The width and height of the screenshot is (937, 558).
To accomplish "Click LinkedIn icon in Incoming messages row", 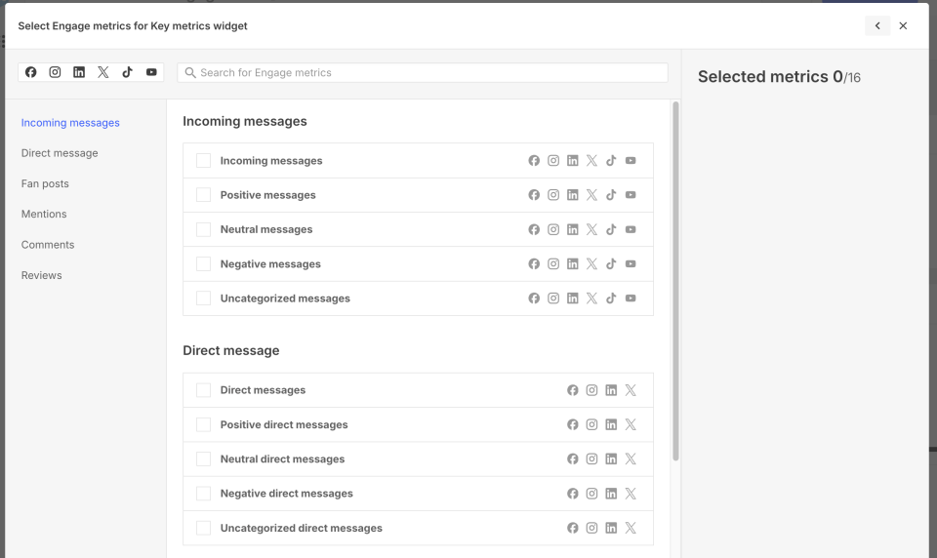I will pos(573,161).
